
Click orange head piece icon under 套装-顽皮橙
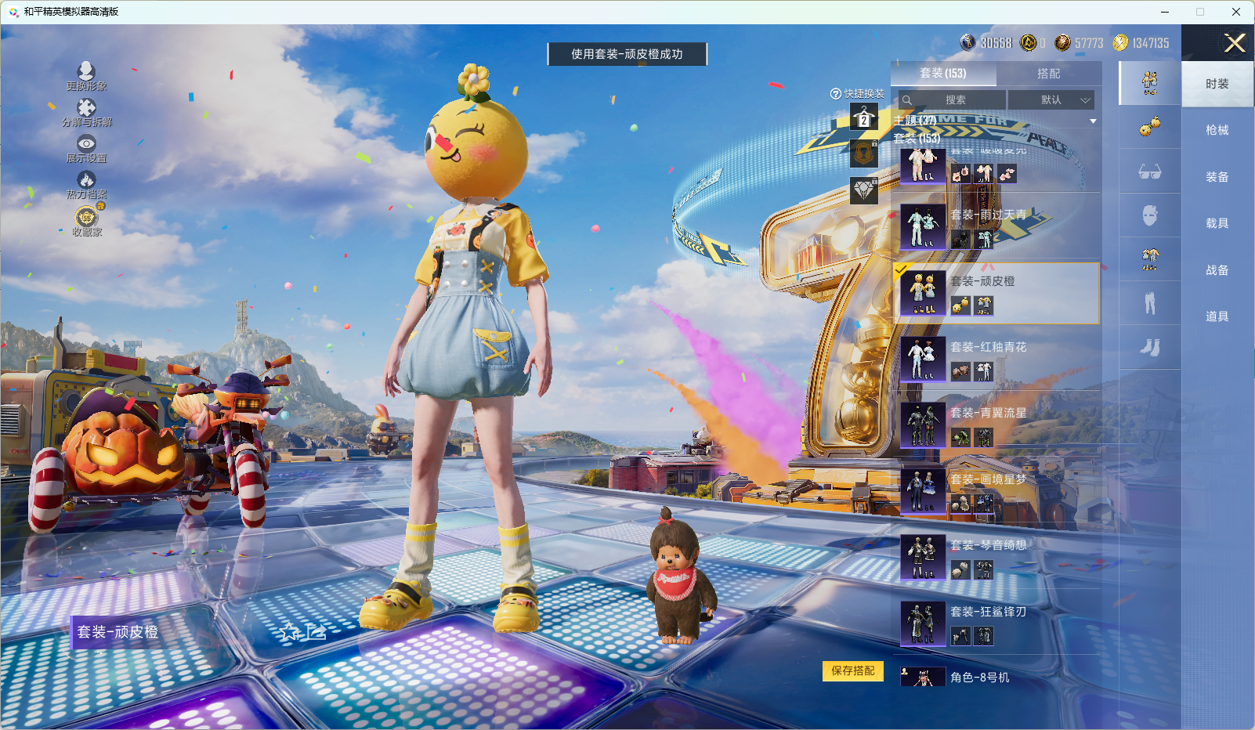960,305
